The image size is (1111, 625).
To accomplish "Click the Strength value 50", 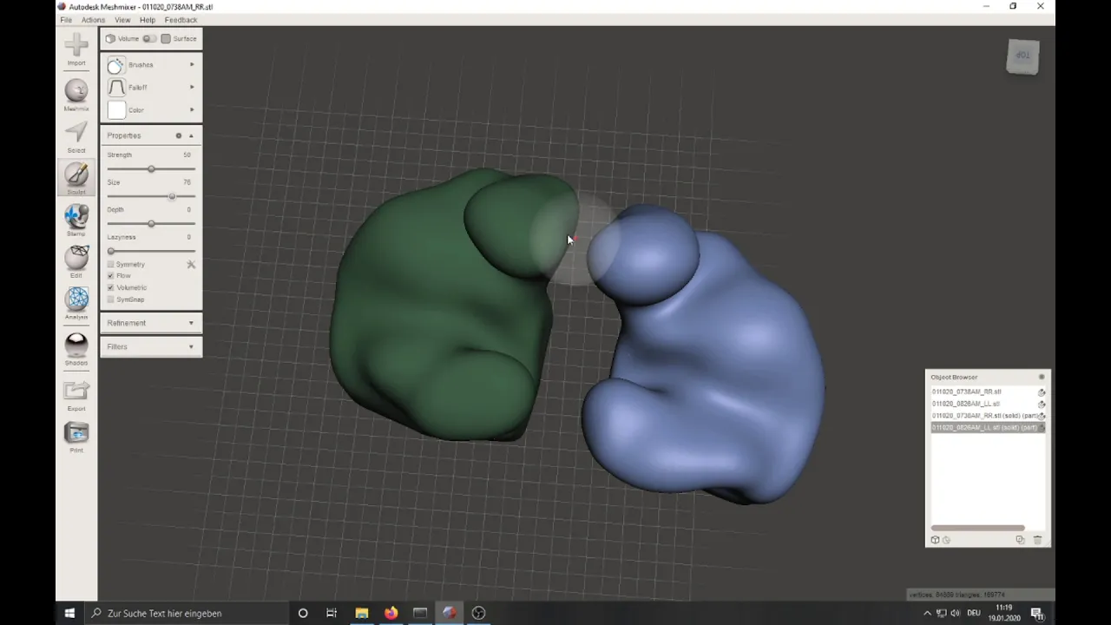I will pyautogui.click(x=187, y=155).
